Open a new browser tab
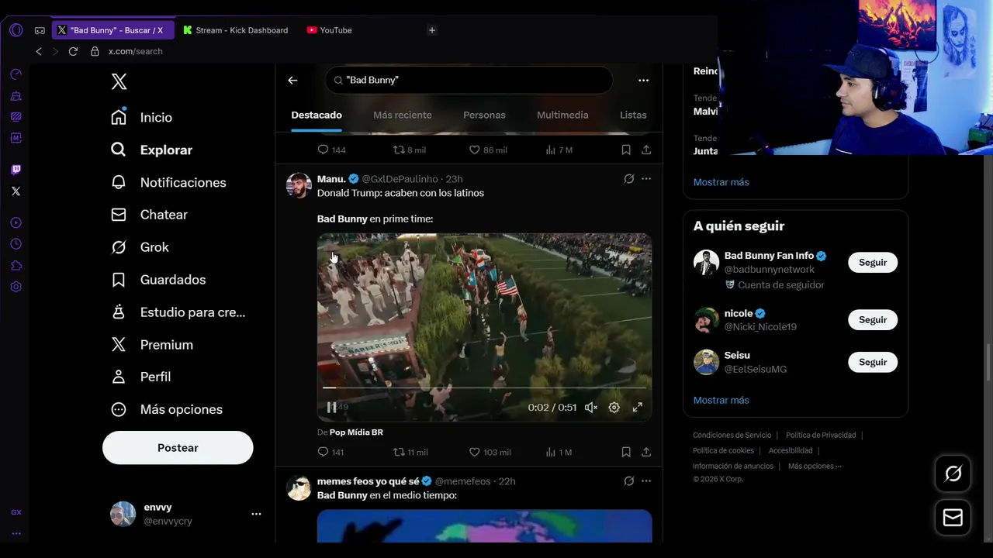This screenshot has height=558, width=993. pyautogui.click(x=432, y=30)
